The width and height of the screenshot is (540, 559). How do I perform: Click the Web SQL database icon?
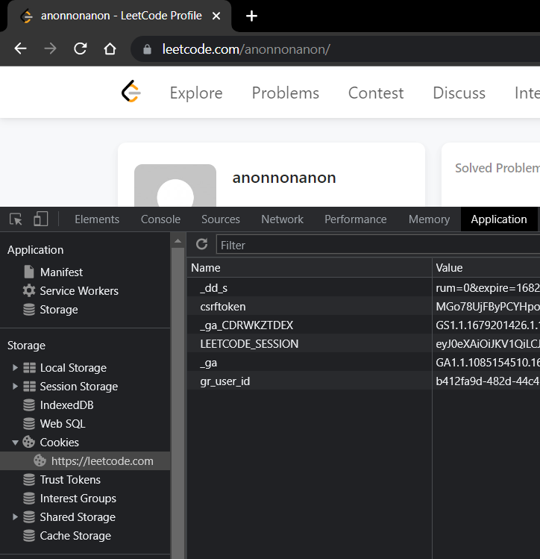[x=29, y=423]
